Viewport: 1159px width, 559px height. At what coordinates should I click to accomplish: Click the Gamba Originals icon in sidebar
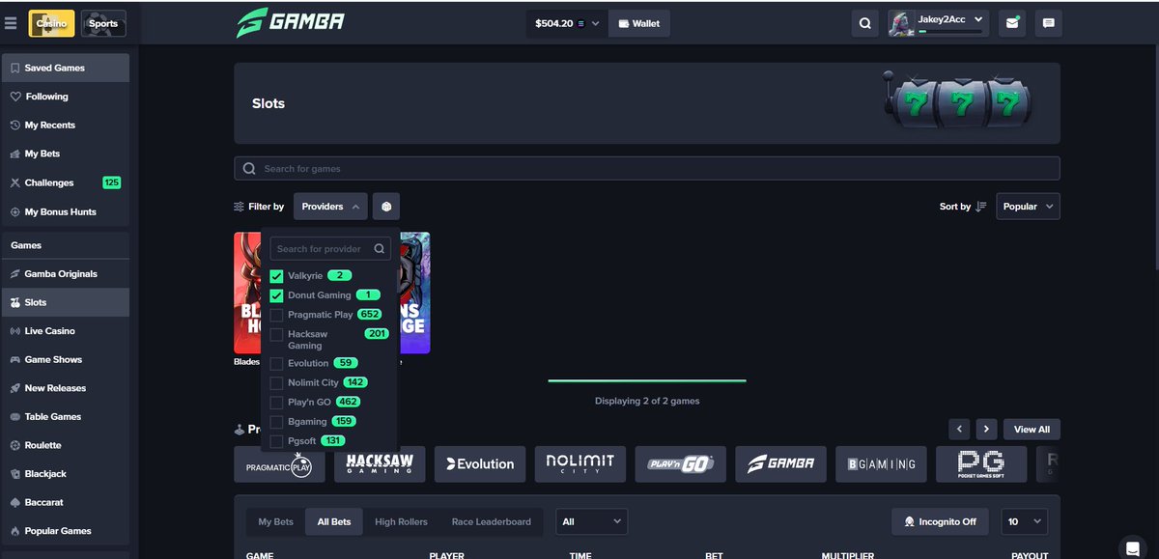click(x=15, y=274)
